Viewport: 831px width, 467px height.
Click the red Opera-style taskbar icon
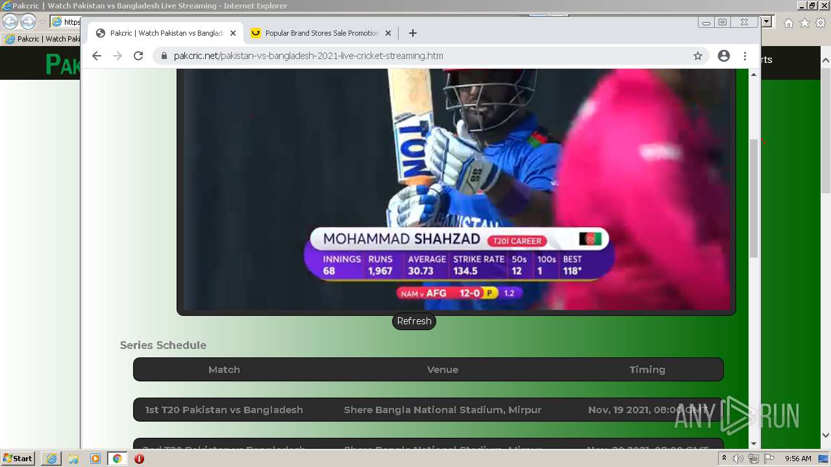point(139,459)
